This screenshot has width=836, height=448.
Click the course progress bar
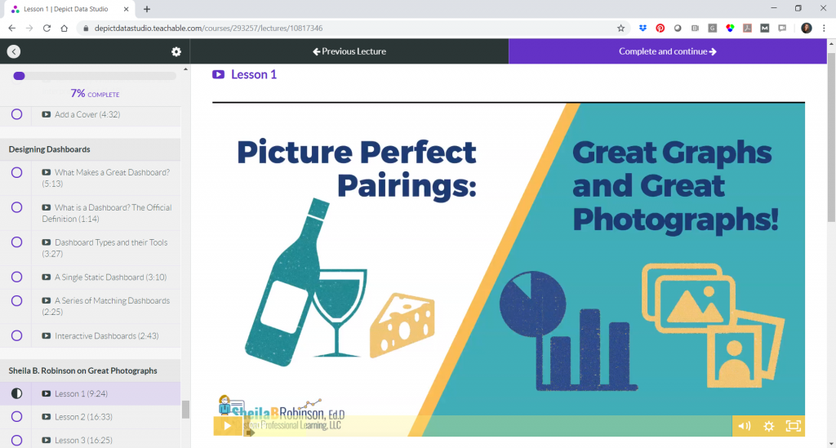tap(95, 76)
